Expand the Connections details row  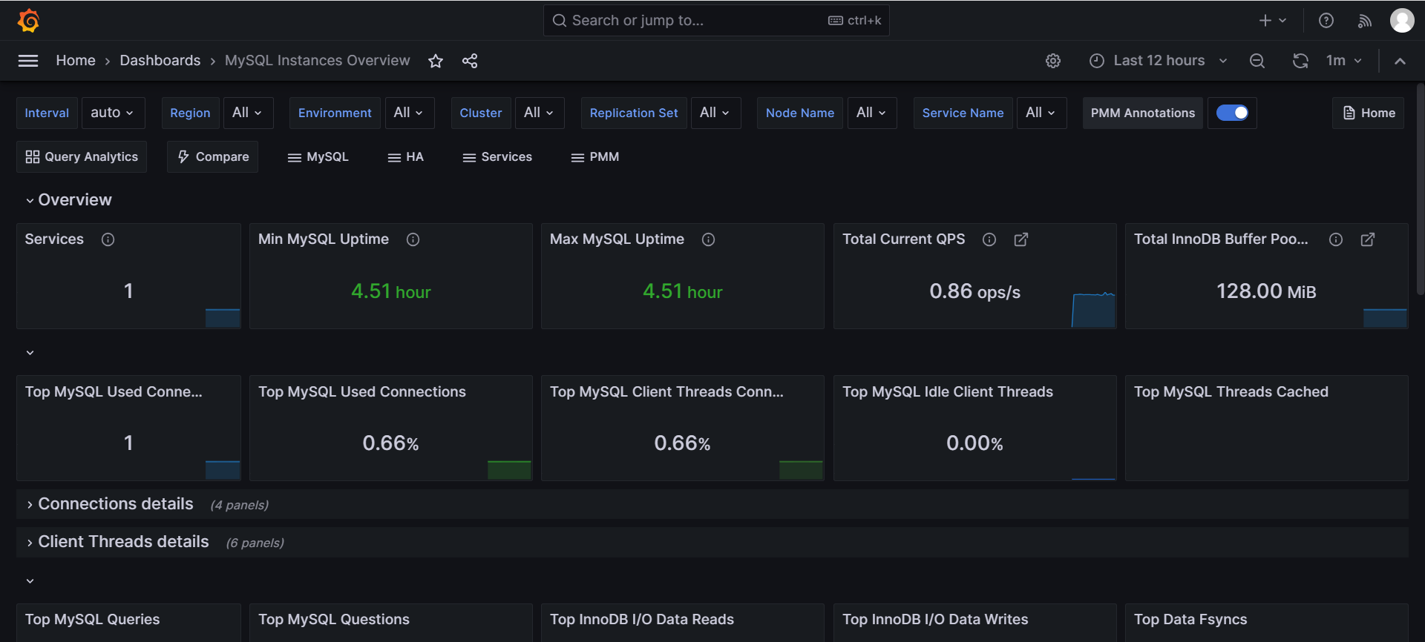pyautogui.click(x=115, y=504)
